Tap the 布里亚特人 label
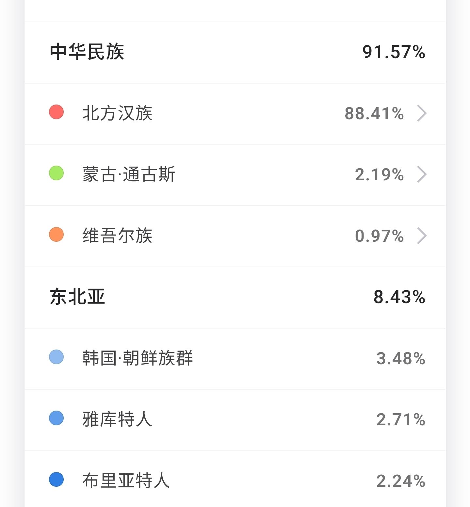This screenshot has width=470, height=507. pos(126,481)
